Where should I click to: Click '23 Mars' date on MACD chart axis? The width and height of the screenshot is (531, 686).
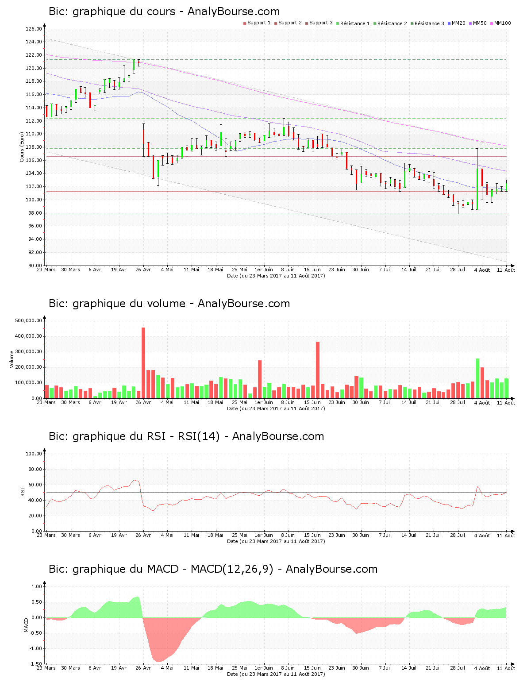[x=46, y=668]
